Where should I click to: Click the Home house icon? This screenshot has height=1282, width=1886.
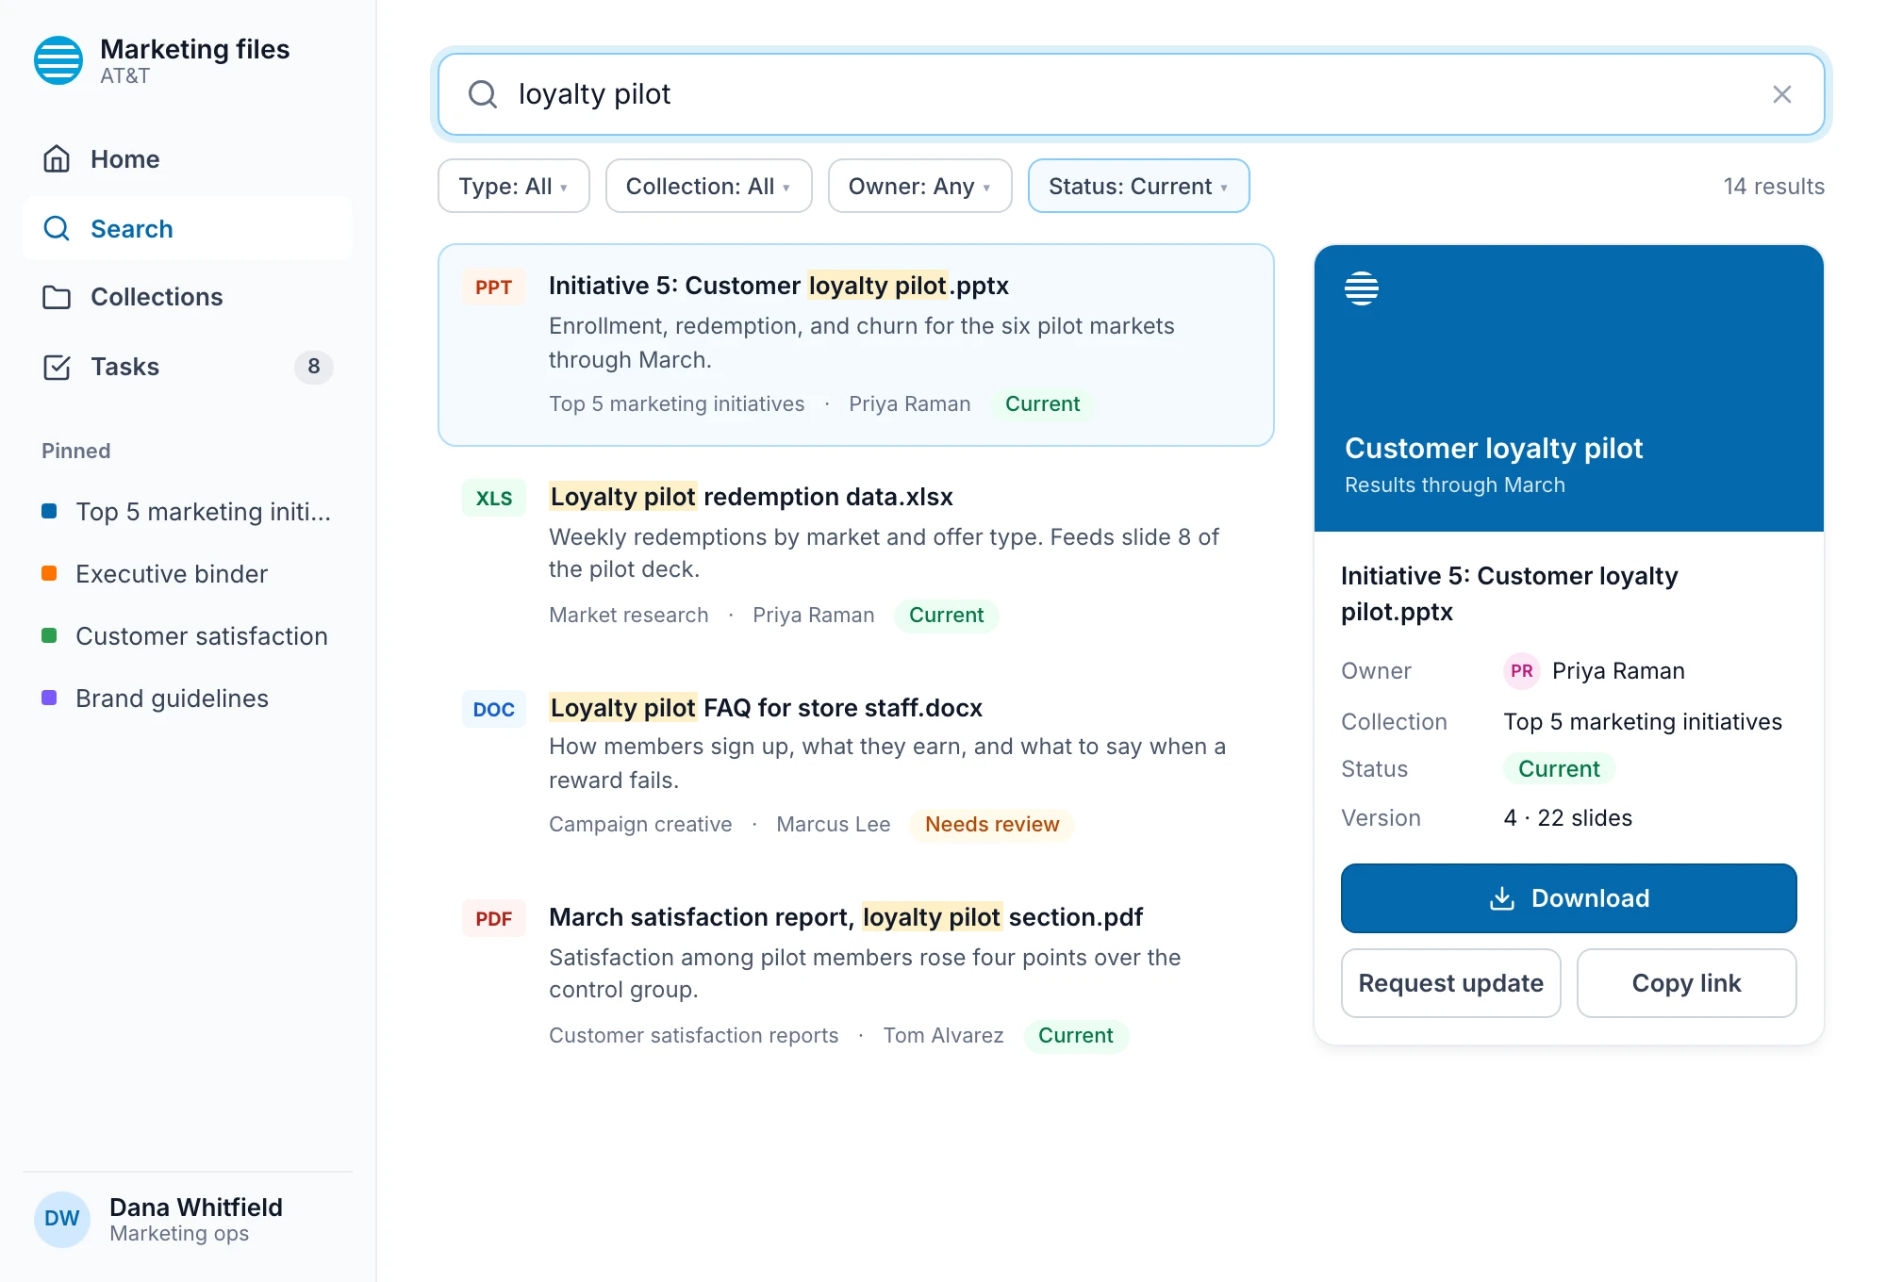(x=57, y=158)
